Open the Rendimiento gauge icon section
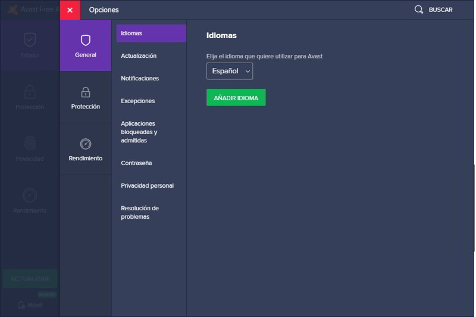This screenshot has width=476, height=317. click(86, 149)
